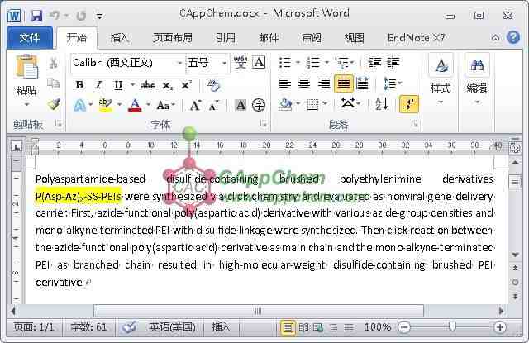Click the numbered list icon
This screenshot has height=343, width=529.
point(314,63)
